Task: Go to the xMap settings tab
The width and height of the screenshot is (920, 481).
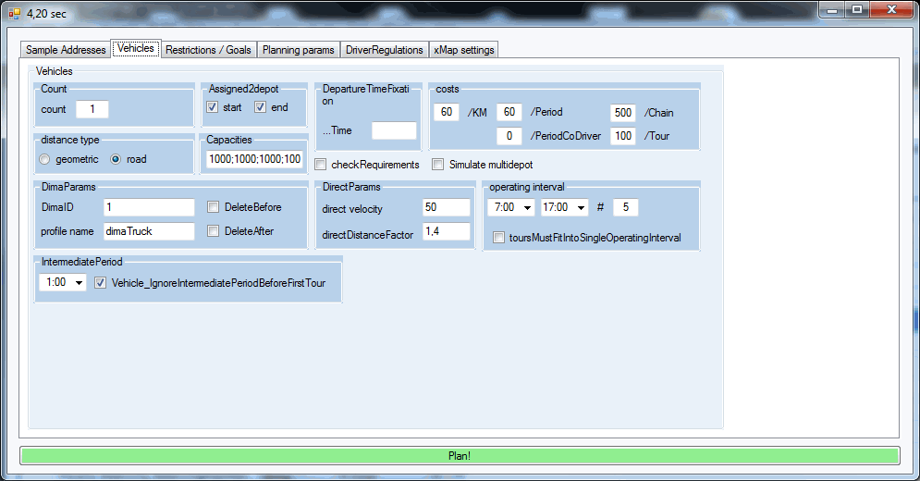Action: (464, 50)
